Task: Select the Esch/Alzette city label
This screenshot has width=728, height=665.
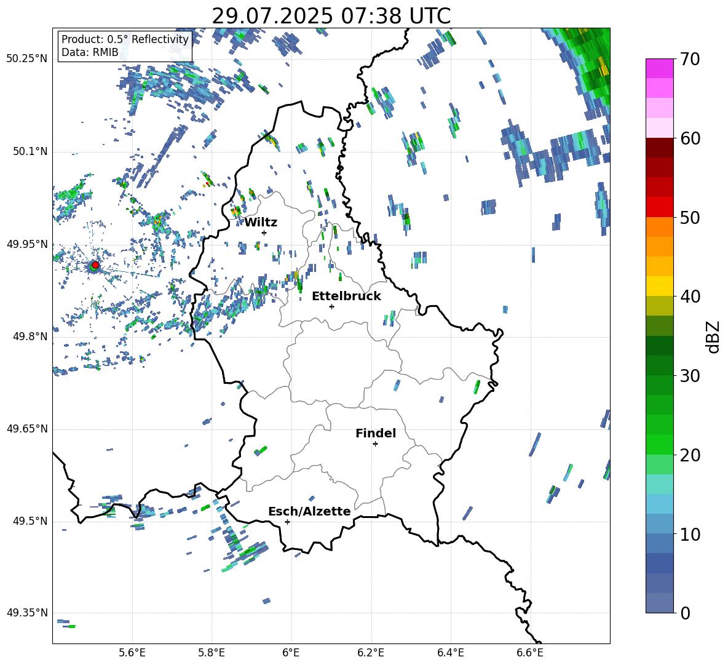Action: pos(309,511)
